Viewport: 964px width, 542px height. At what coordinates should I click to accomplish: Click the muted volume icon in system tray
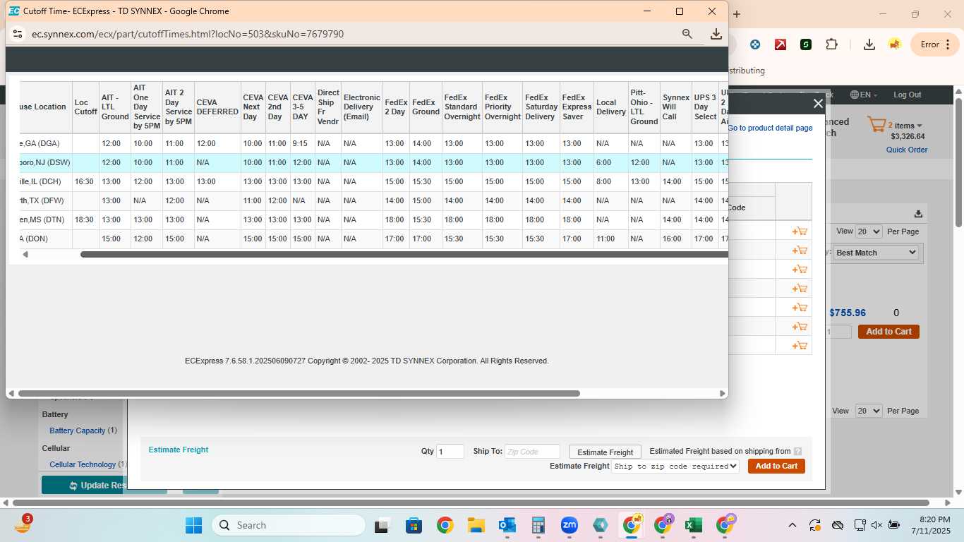click(x=876, y=525)
